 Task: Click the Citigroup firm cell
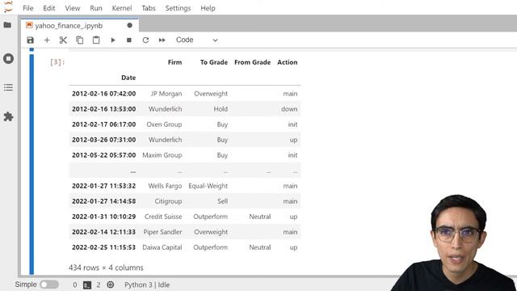[168, 201]
